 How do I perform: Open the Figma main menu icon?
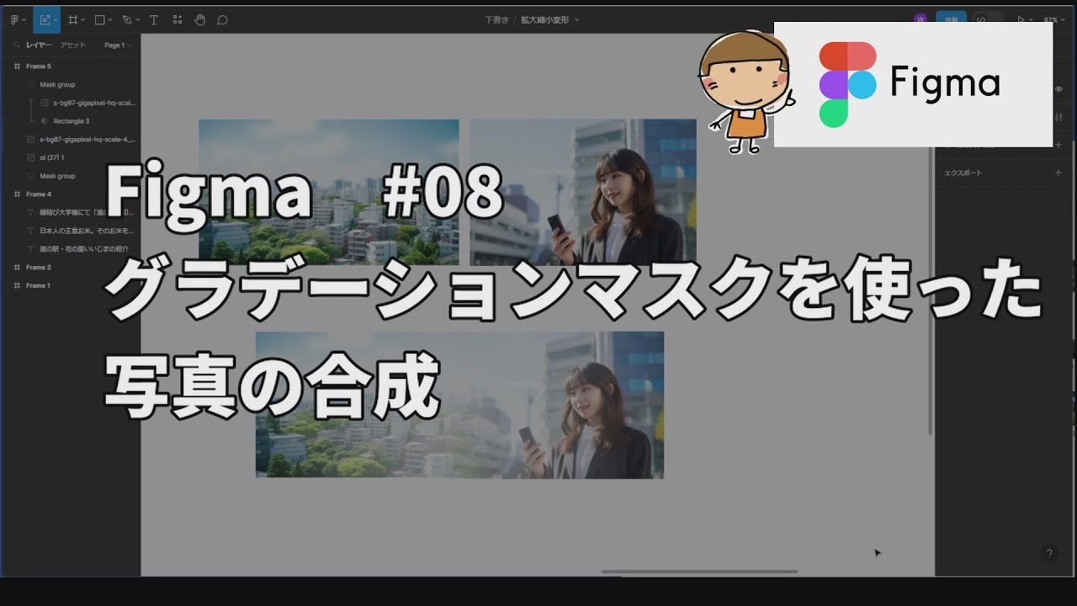(14, 19)
